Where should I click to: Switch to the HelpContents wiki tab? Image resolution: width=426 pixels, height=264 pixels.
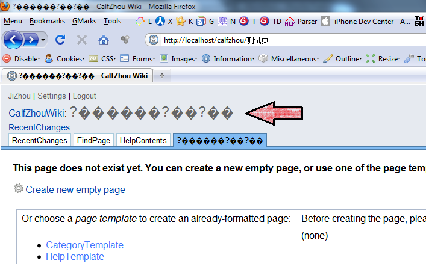[143, 140]
